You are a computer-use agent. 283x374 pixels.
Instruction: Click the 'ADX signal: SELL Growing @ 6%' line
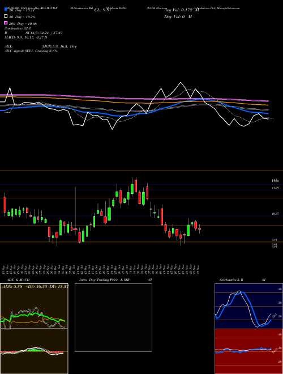31,51
